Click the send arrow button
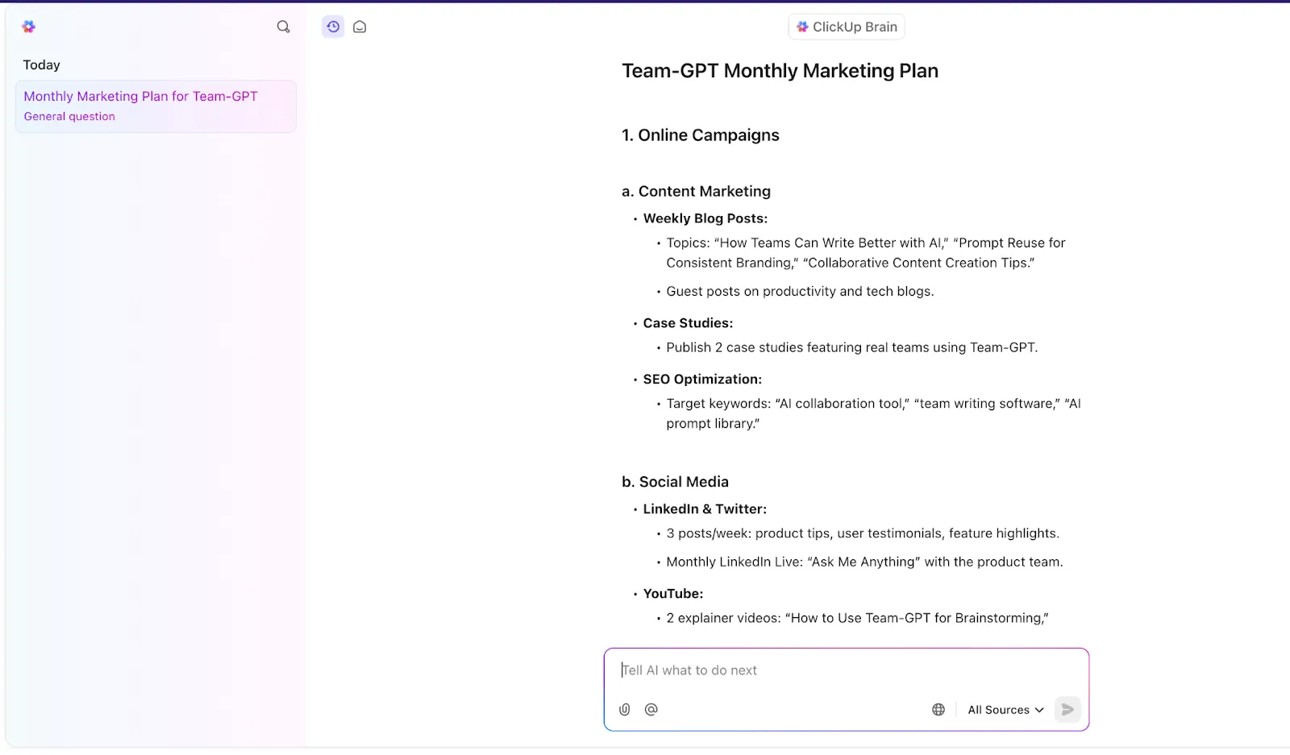1290x755 pixels. click(1067, 709)
